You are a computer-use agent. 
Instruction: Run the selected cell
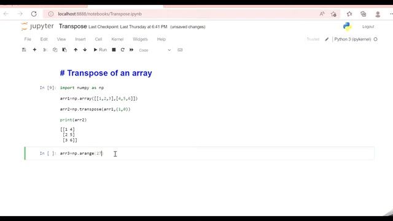tap(100, 50)
